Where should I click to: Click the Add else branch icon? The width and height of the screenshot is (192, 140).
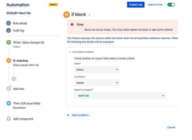9,89
